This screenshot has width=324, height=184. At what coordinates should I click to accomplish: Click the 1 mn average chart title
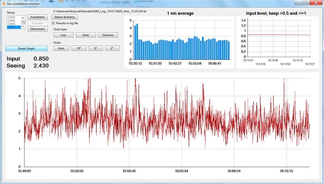[181, 13]
